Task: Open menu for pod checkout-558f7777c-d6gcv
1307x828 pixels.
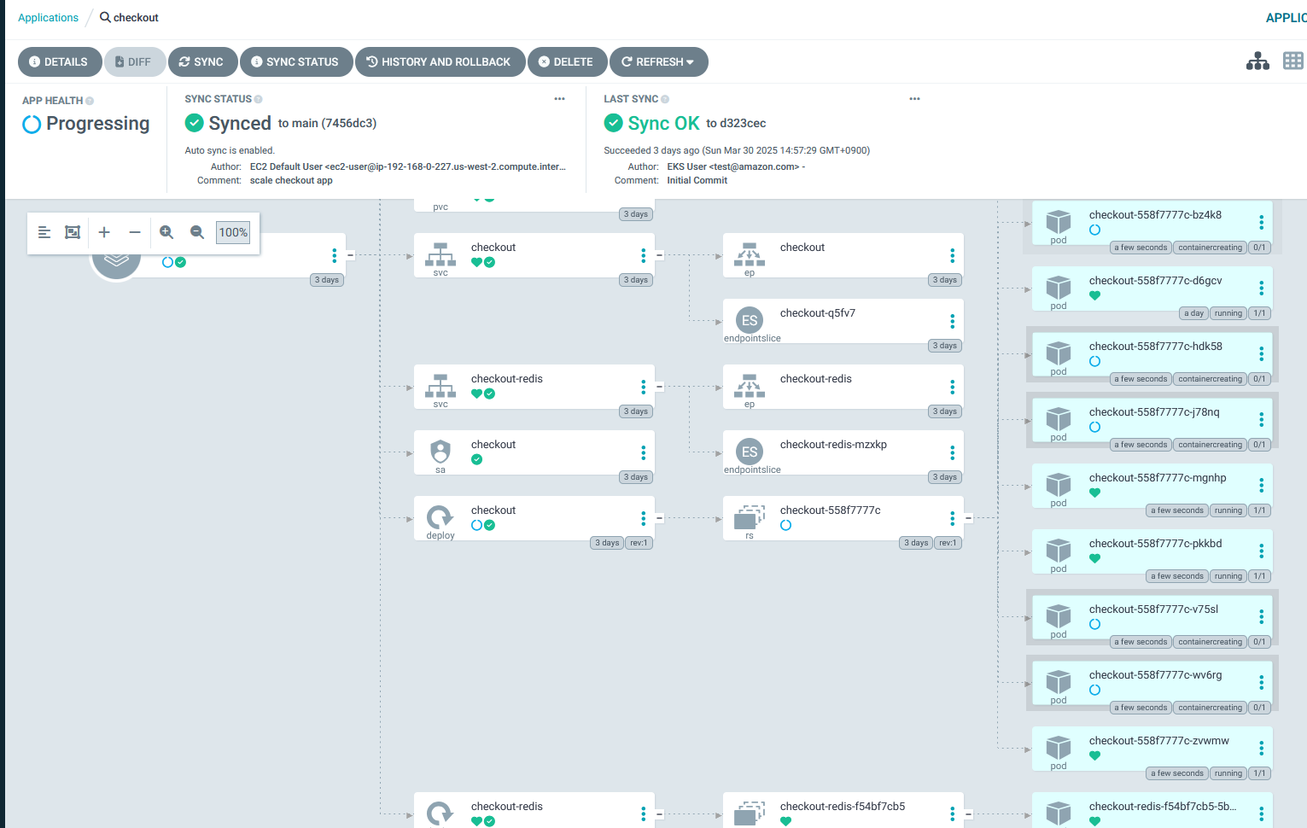Action: [x=1261, y=288]
